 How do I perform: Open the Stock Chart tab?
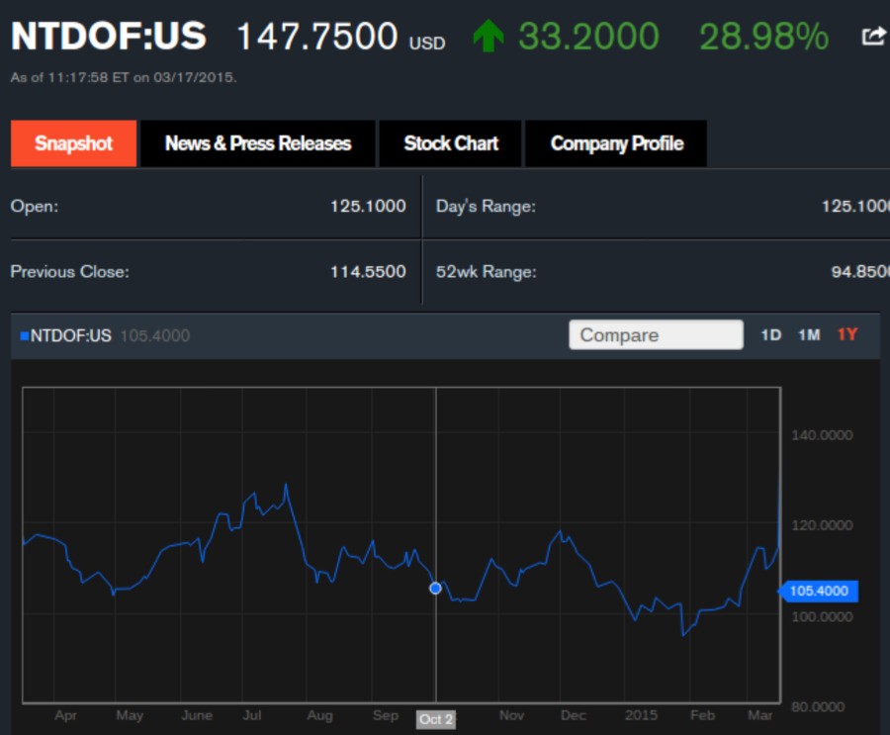(450, 143)
